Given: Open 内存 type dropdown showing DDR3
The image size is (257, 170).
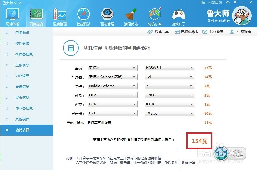Looking at the screenshot, I should point(113,104).
